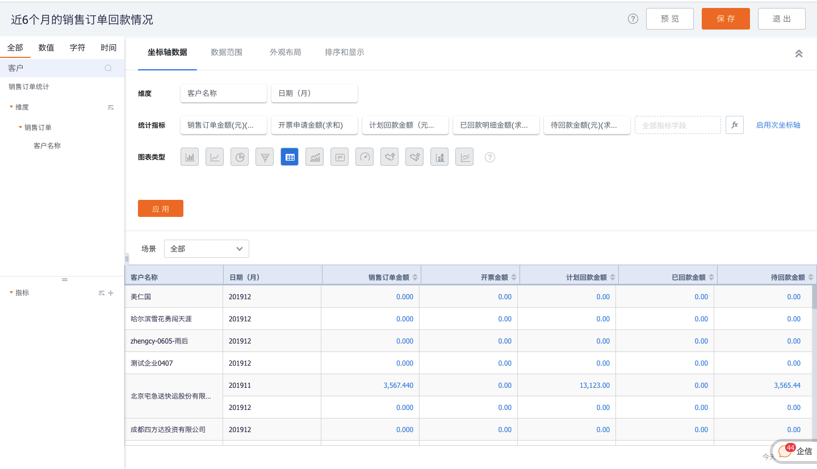Select the table chart type icon
The image size is (817, 469).
pos(290,157)
